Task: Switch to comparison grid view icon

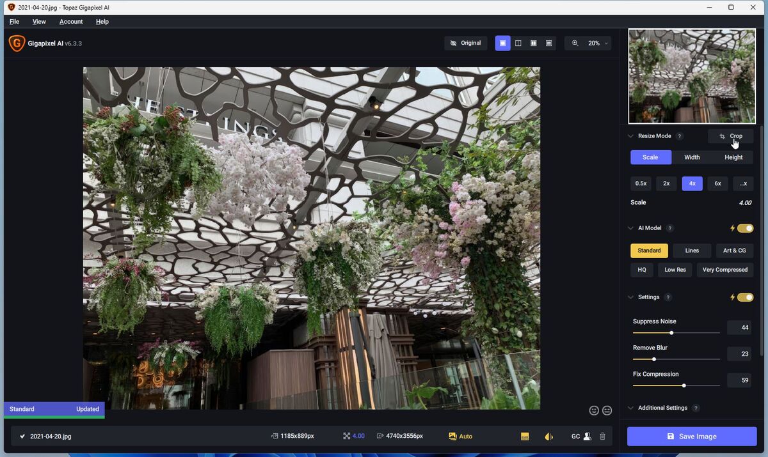Action: click(548, 43)
